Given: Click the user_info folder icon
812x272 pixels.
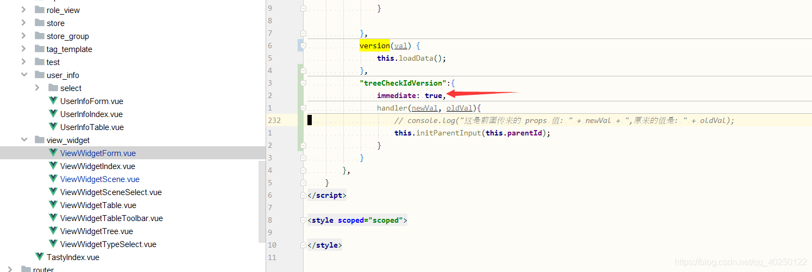Looking at the screenshot, I should pyautogui.click(x=39, y=75).
